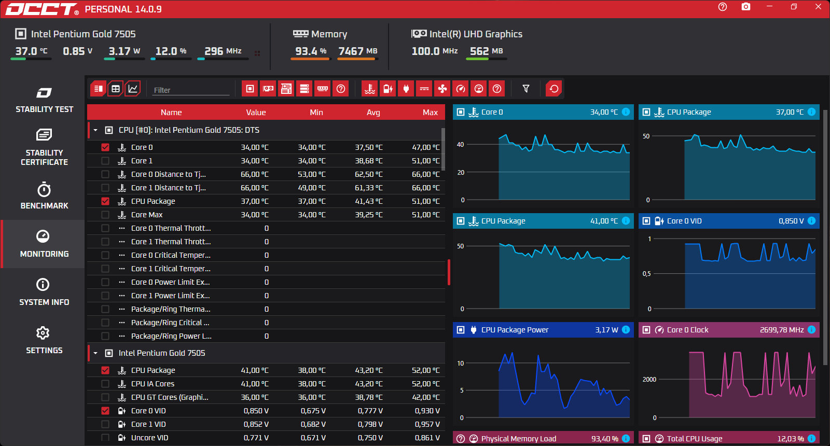Toggle the other sensor types question icon
This screenshot has width=830, height=446.
[497, 89]
